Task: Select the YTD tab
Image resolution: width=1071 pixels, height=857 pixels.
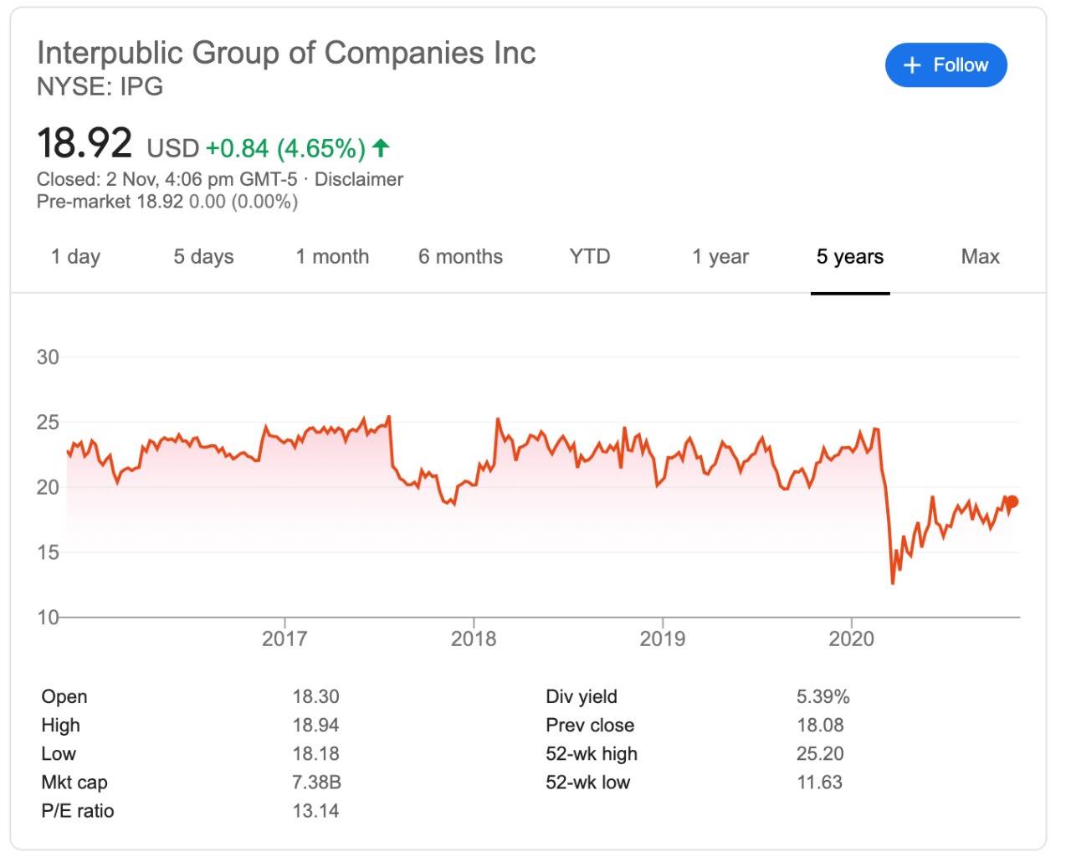Action: pos(589,257)
